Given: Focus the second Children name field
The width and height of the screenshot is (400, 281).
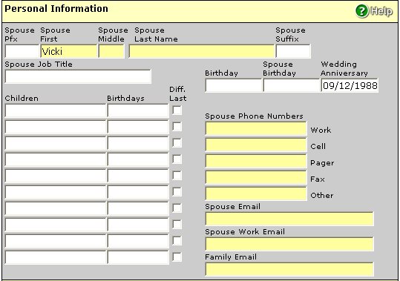Looking at the screenshot, I should tap(56, 127).
